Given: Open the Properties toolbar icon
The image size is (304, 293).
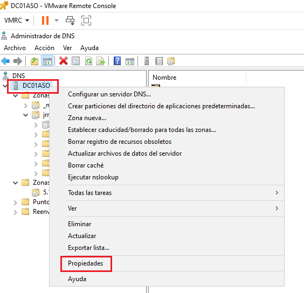Looking at the screenshot, I should click(x=75, y=61).
